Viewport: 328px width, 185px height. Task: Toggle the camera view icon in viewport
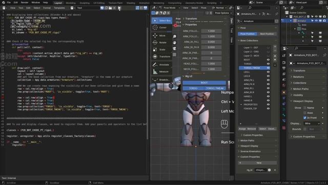pos(174,49)
